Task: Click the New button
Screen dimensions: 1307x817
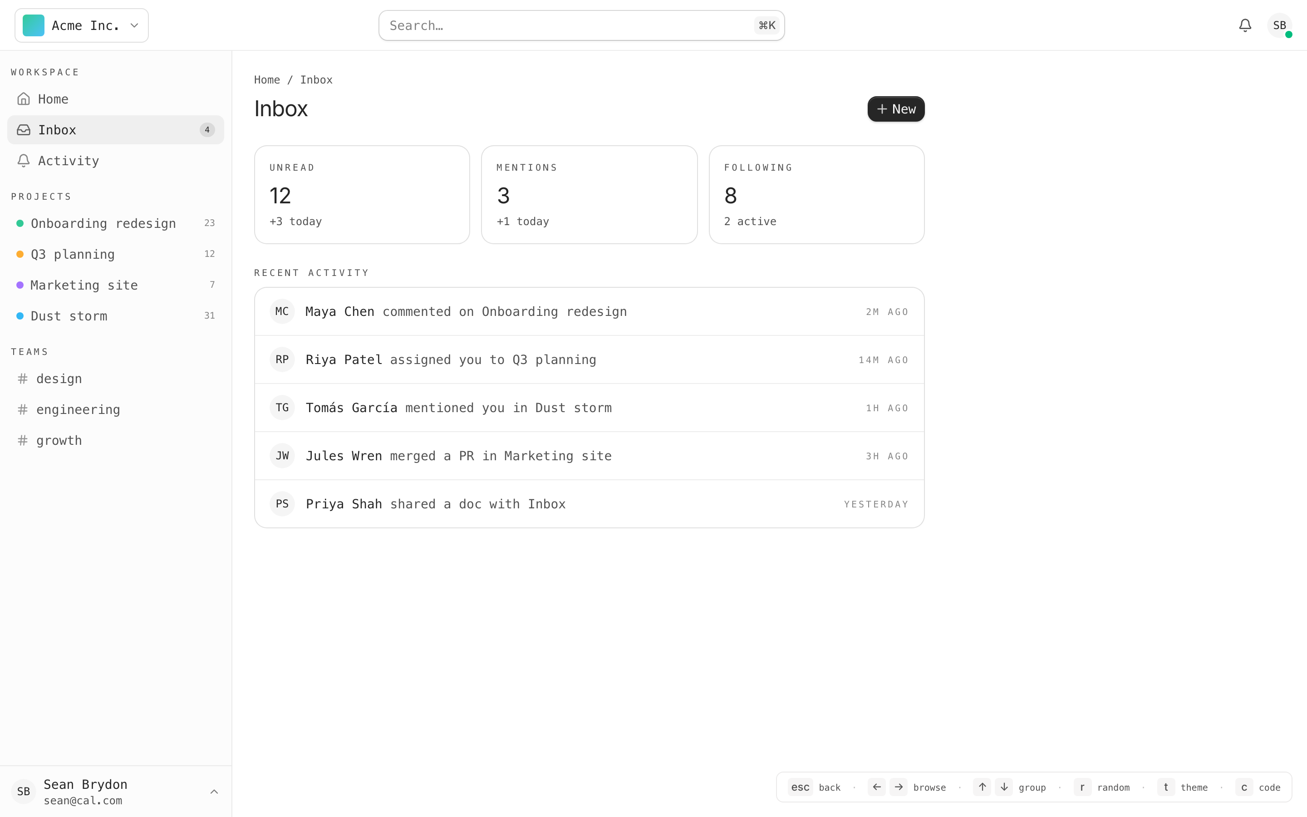Action: tap(895, 109)
